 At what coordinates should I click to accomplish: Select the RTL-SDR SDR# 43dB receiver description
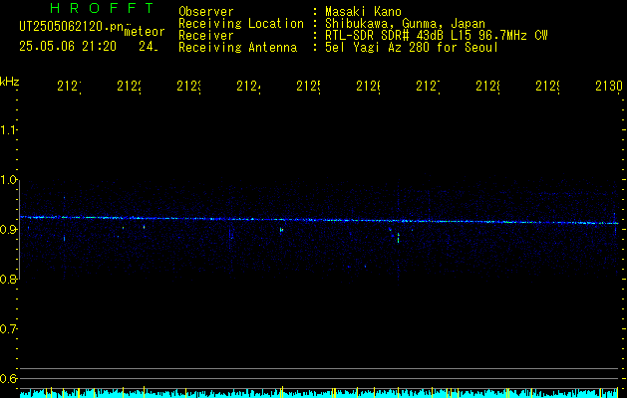437,36
